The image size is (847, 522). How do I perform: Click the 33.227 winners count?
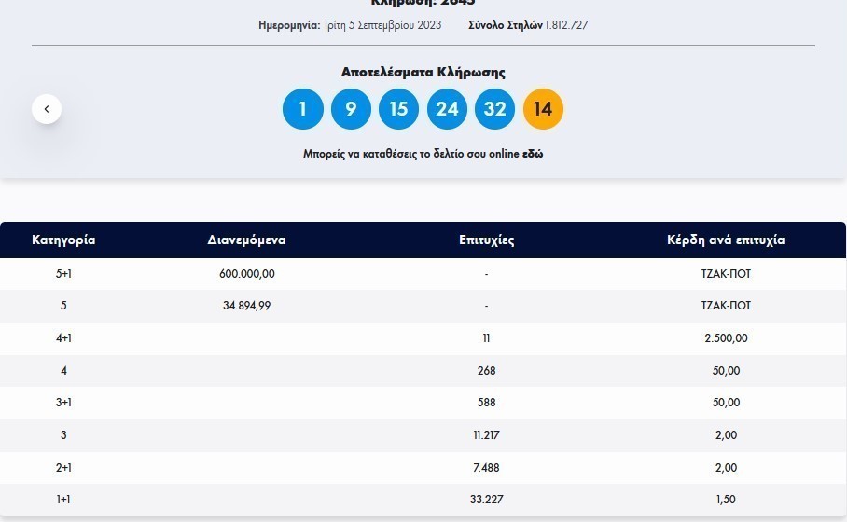tap(486, 500)
